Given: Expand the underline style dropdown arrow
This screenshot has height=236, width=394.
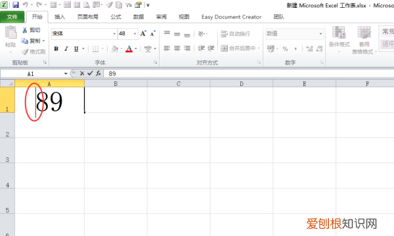Looking at the screenshot, I should pyautogui.click(x=83, y=49).
